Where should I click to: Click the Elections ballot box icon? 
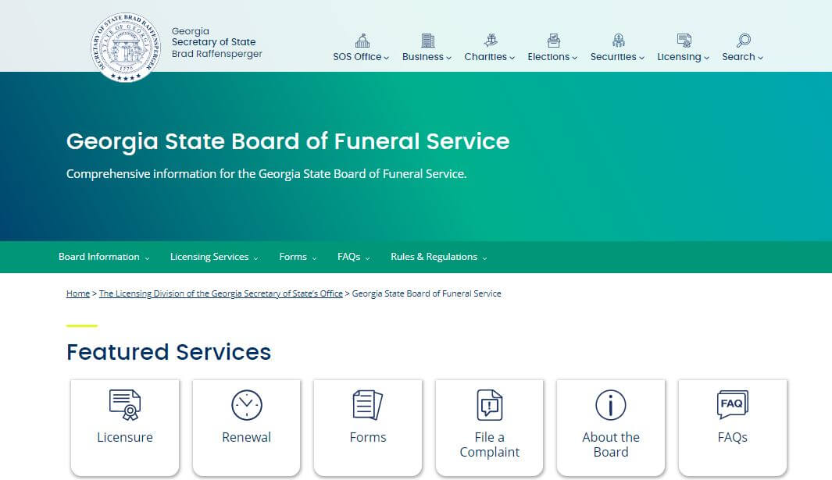552,39
